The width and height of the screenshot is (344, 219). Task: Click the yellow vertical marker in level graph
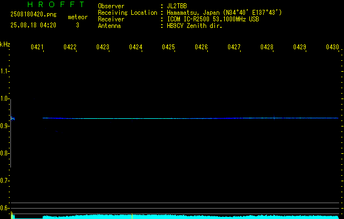(132, 216)
